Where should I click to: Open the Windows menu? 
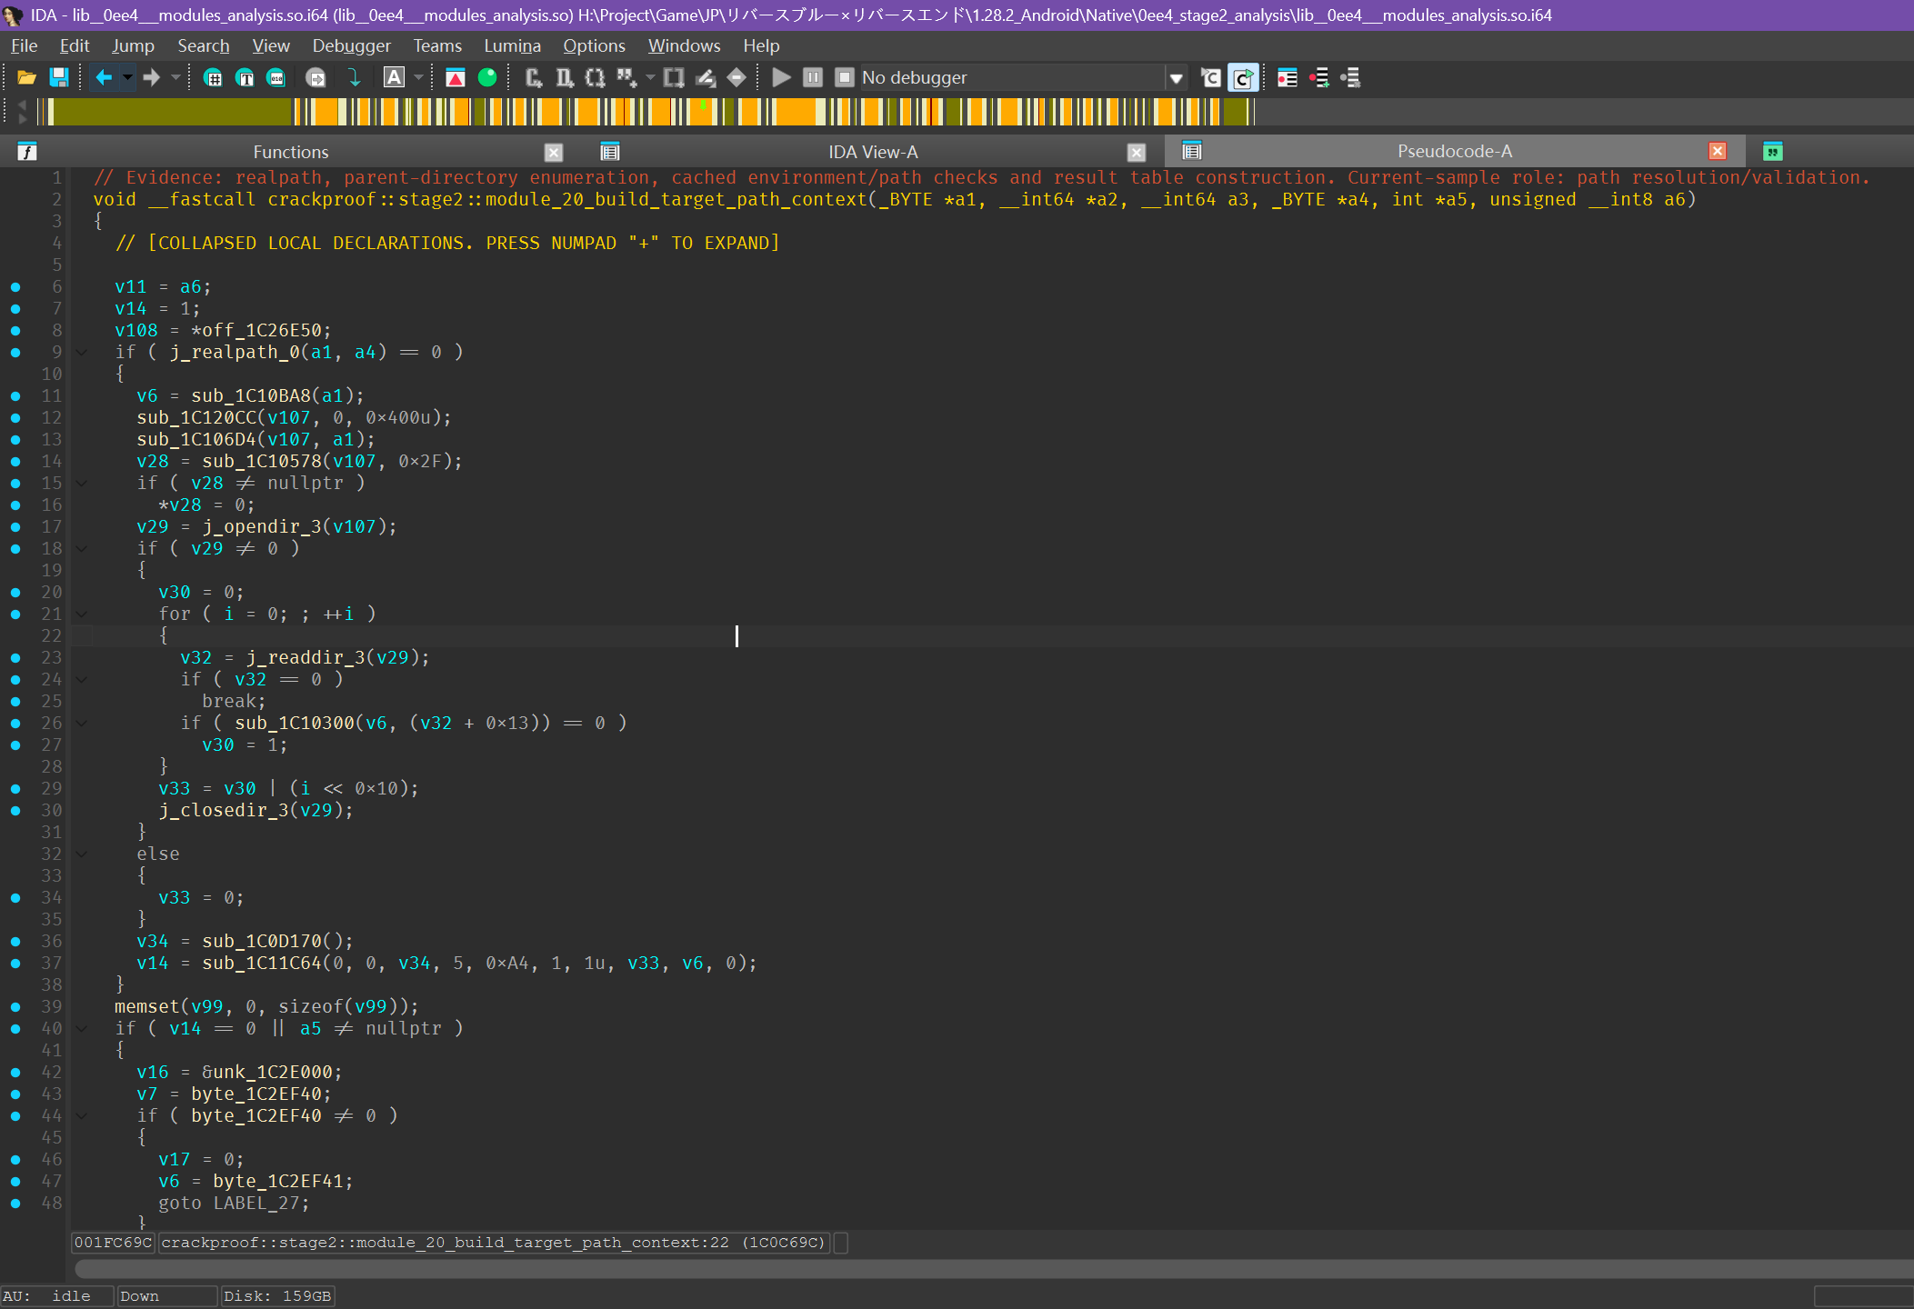(685, 45)
